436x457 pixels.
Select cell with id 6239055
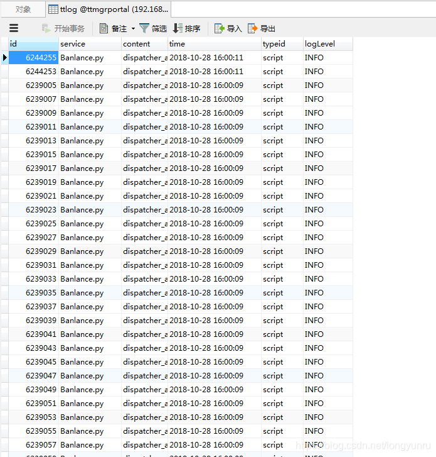33,431
